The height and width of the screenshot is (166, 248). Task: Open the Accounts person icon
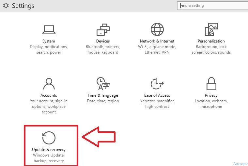(x=49, y=84)
